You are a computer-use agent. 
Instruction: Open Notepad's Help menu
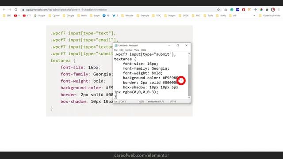(x=143, y=50)
